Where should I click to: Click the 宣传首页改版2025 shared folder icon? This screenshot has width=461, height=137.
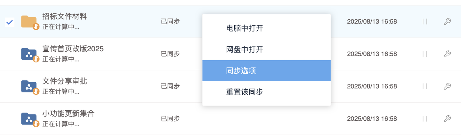coord(29,54)
